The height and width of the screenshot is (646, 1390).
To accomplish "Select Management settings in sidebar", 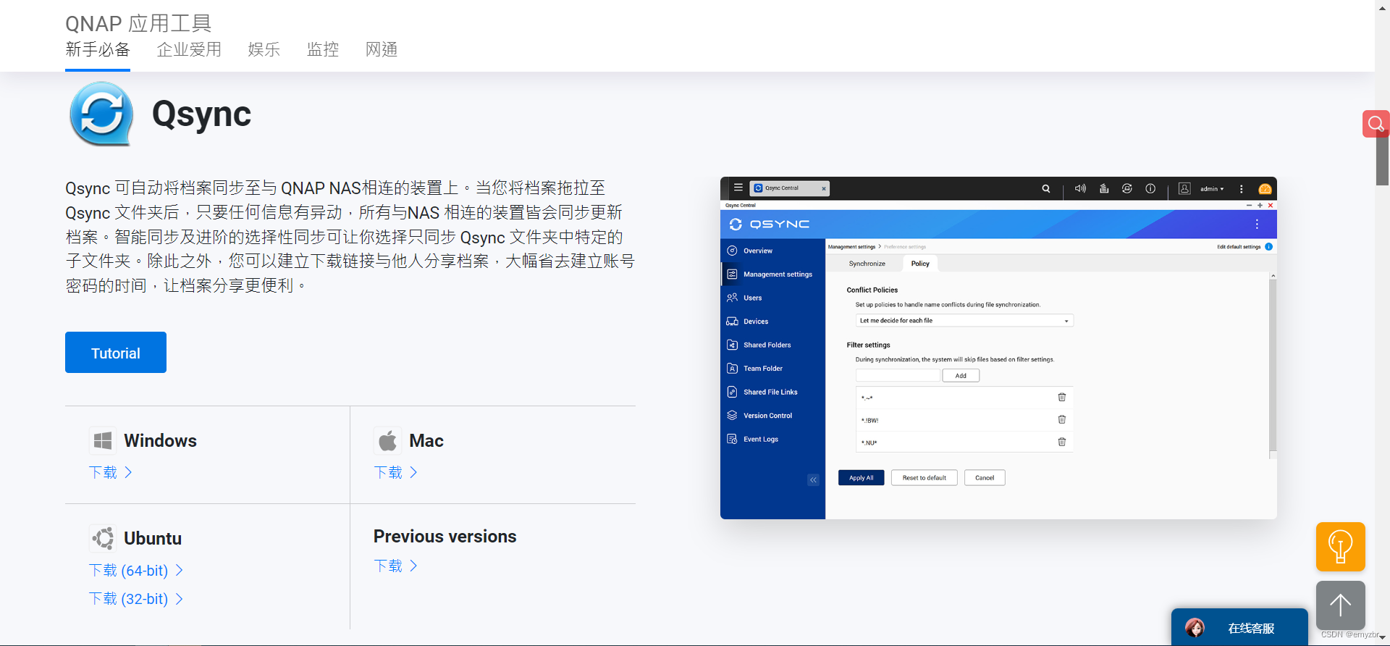I will (x=773, y=274).
